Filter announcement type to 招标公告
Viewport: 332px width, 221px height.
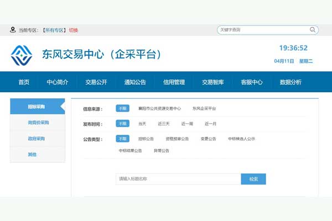146,139
